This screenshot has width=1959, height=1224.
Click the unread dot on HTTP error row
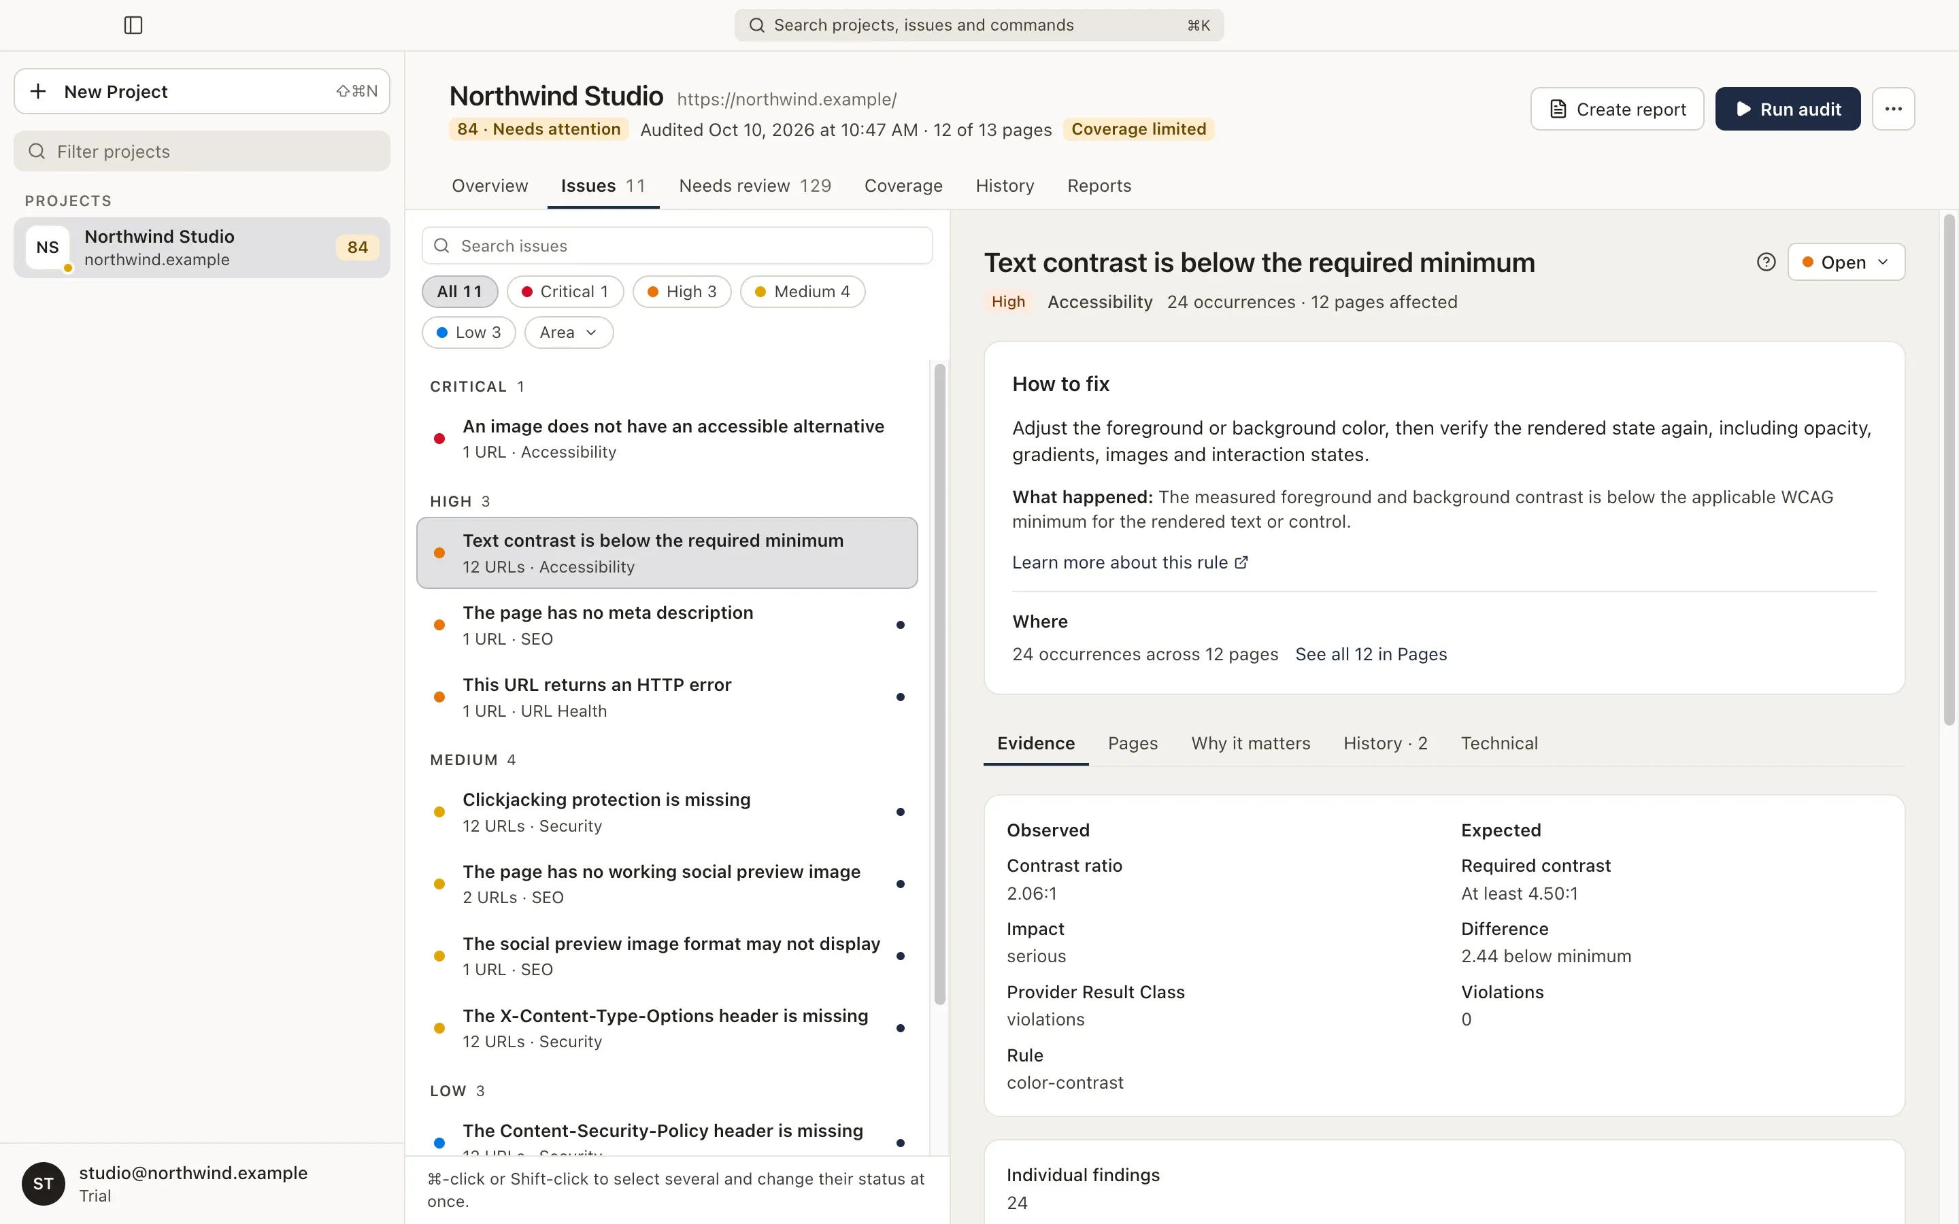[900, 697]
